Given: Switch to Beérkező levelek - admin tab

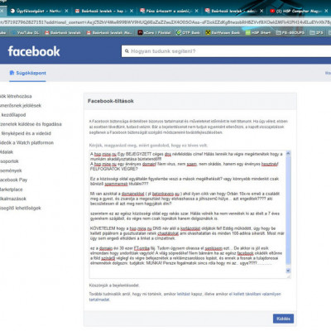Looking at the screenshot, I should pos(234,11).
